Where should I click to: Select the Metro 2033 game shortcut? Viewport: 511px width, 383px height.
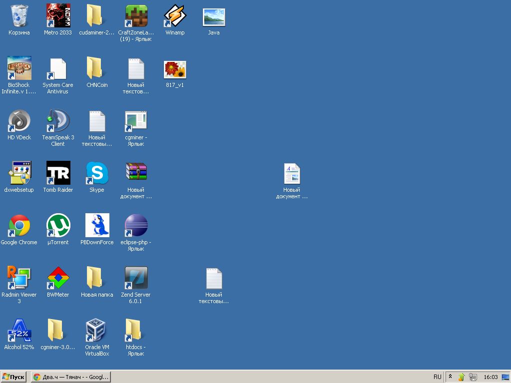pyautogui.click(x=58, y=15)
